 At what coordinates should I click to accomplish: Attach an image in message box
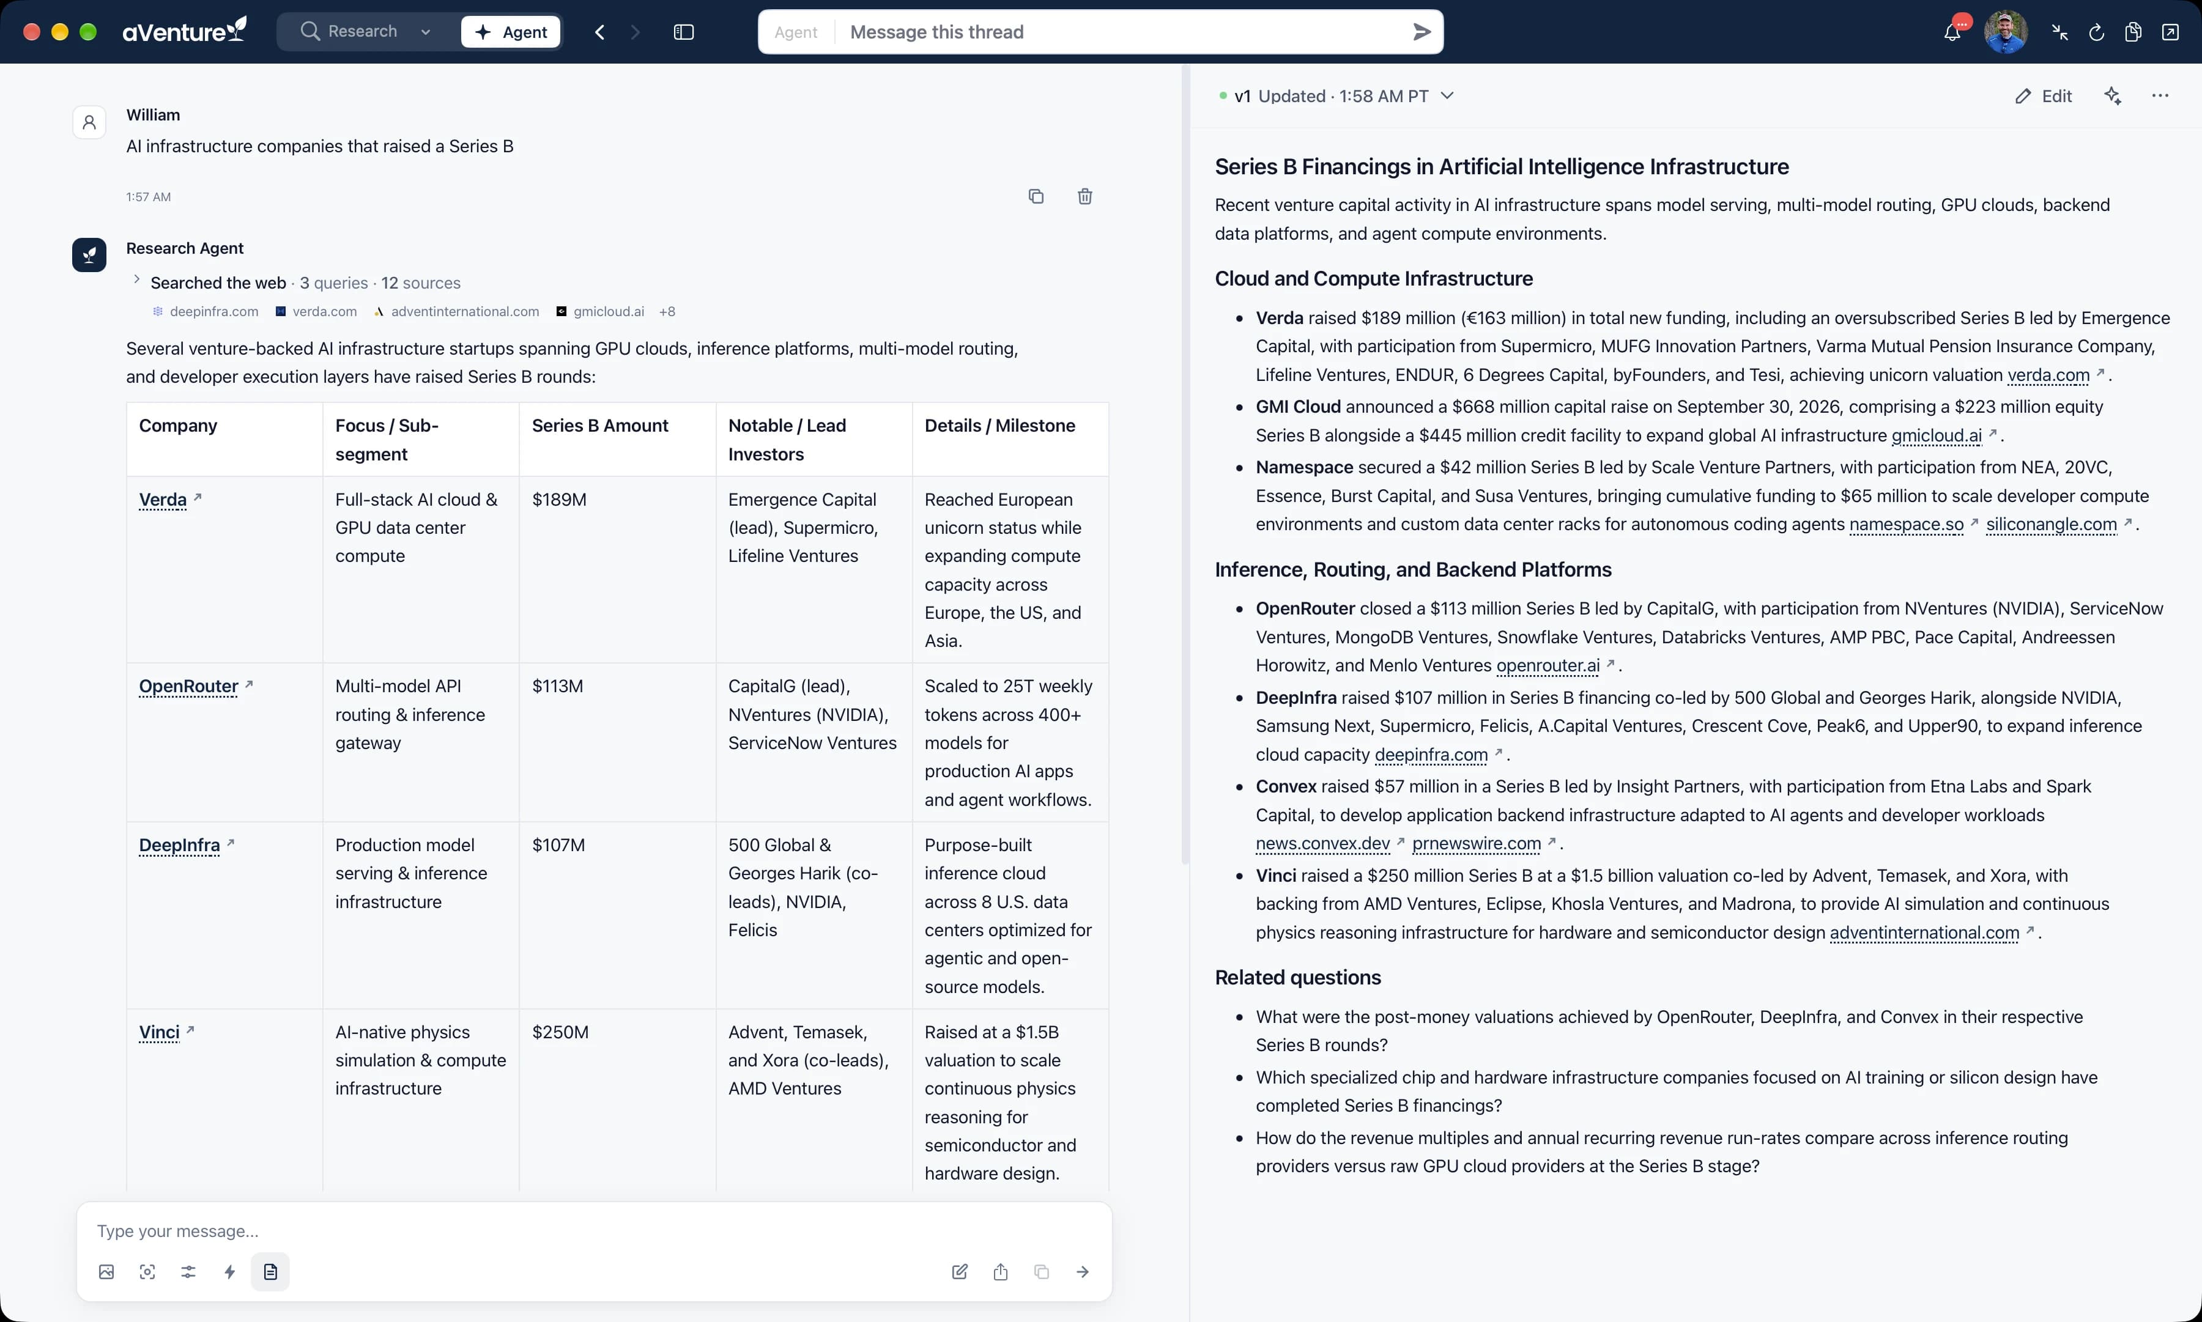point(106,1271)
